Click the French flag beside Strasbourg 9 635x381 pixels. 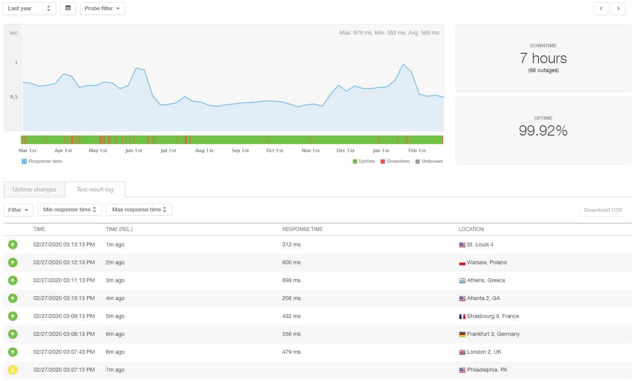click(462, 317)
